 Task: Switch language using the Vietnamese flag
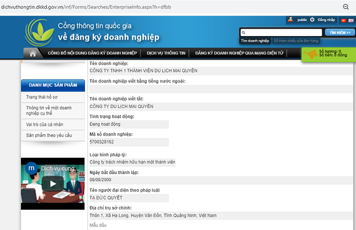[344, 20]
